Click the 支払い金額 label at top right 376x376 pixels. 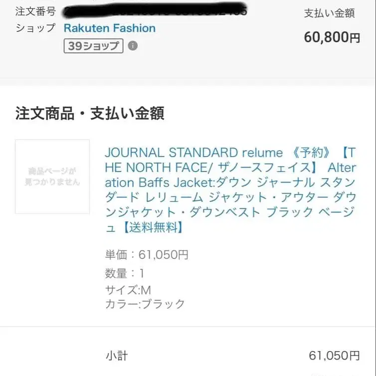tap(329, 13)
